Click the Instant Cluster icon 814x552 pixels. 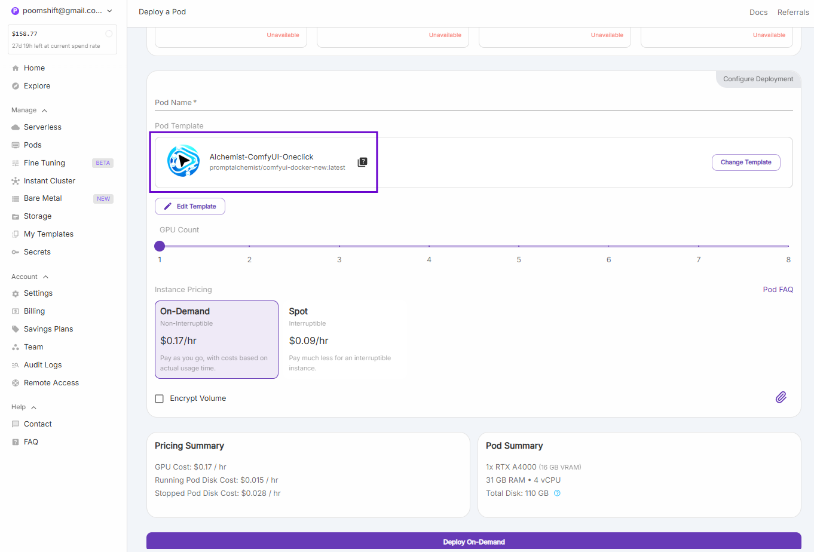16,181
